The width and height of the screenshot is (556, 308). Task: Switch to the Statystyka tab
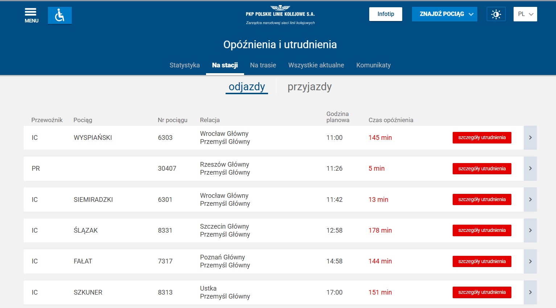(185, 65)
